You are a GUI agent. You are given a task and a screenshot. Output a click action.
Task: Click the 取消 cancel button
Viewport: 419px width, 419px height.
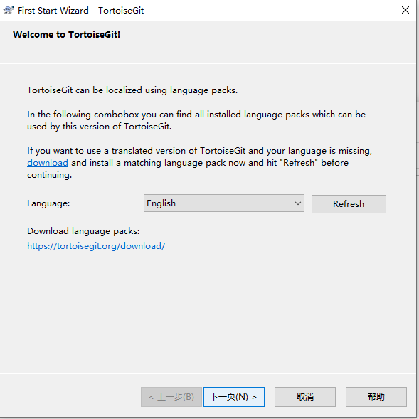pyautogui.click(x=305, y=397)
